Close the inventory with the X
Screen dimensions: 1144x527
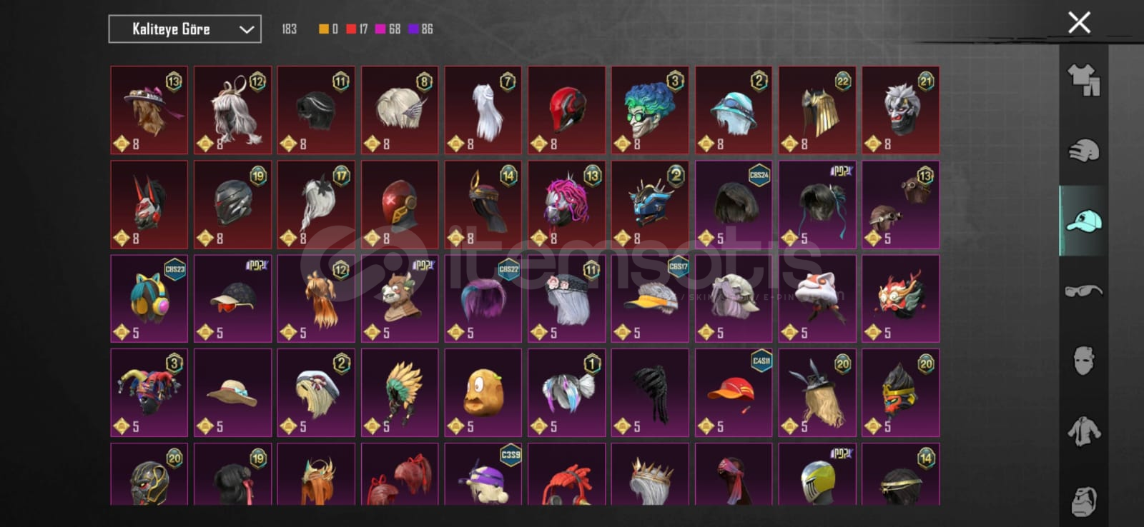coord(1079,22)
